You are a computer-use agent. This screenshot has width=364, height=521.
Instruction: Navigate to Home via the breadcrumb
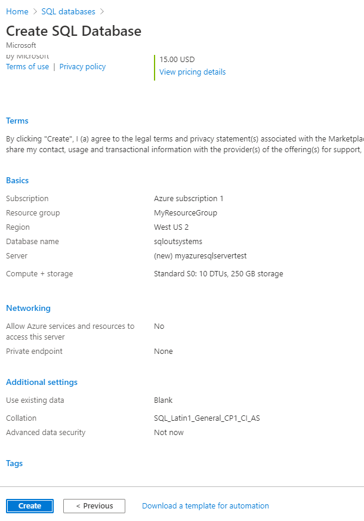(x=17, y=11)
